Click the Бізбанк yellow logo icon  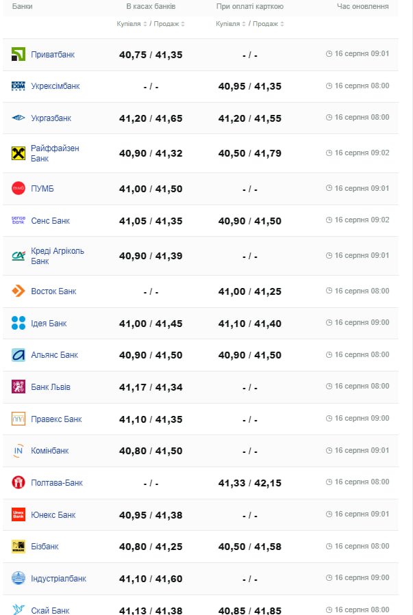click(x=18, y=547)
